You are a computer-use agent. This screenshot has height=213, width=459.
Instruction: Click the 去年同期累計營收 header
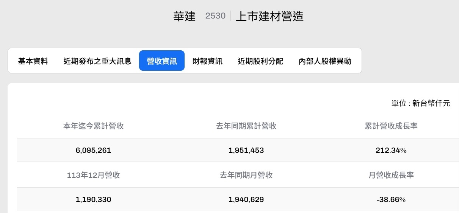pos(246,126)
